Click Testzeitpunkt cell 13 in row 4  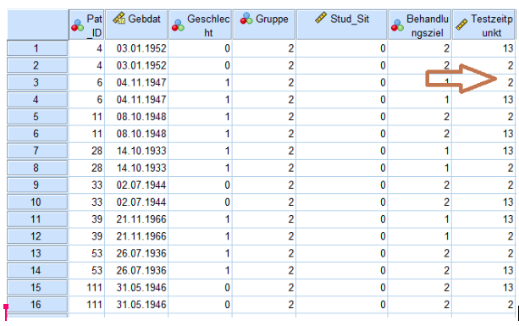pos(484,100)
